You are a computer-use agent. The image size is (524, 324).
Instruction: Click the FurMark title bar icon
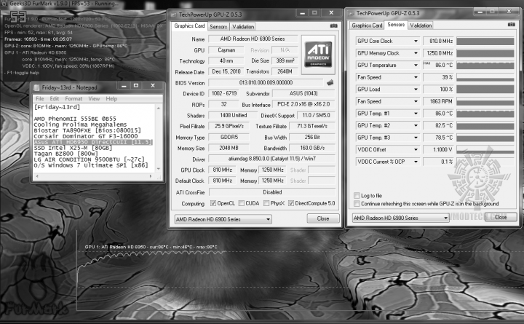pos(4,4)
